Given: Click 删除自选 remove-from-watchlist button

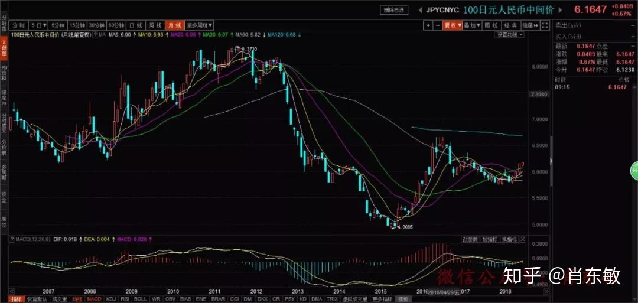Looking at the screenshot, I should point(393,11).
